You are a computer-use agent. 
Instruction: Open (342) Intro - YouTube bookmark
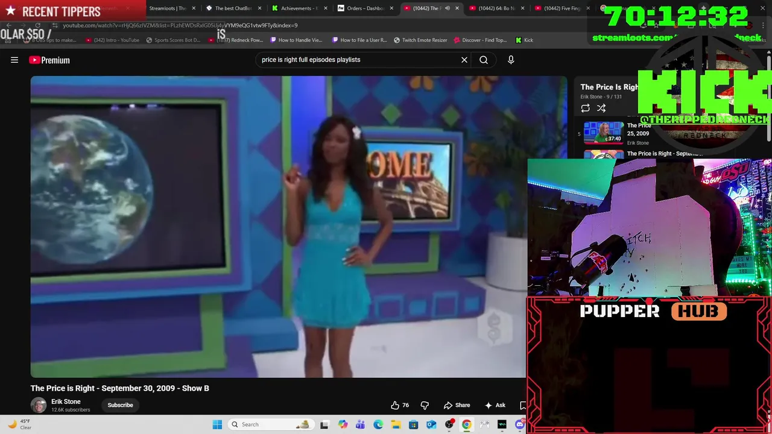[x=113, y=40]
